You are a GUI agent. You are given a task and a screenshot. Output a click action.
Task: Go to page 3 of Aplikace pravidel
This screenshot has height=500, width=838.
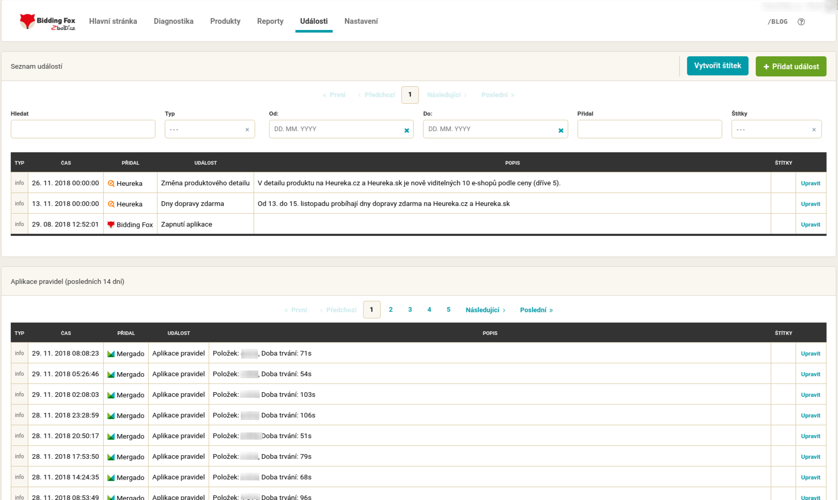pos(410,310)
